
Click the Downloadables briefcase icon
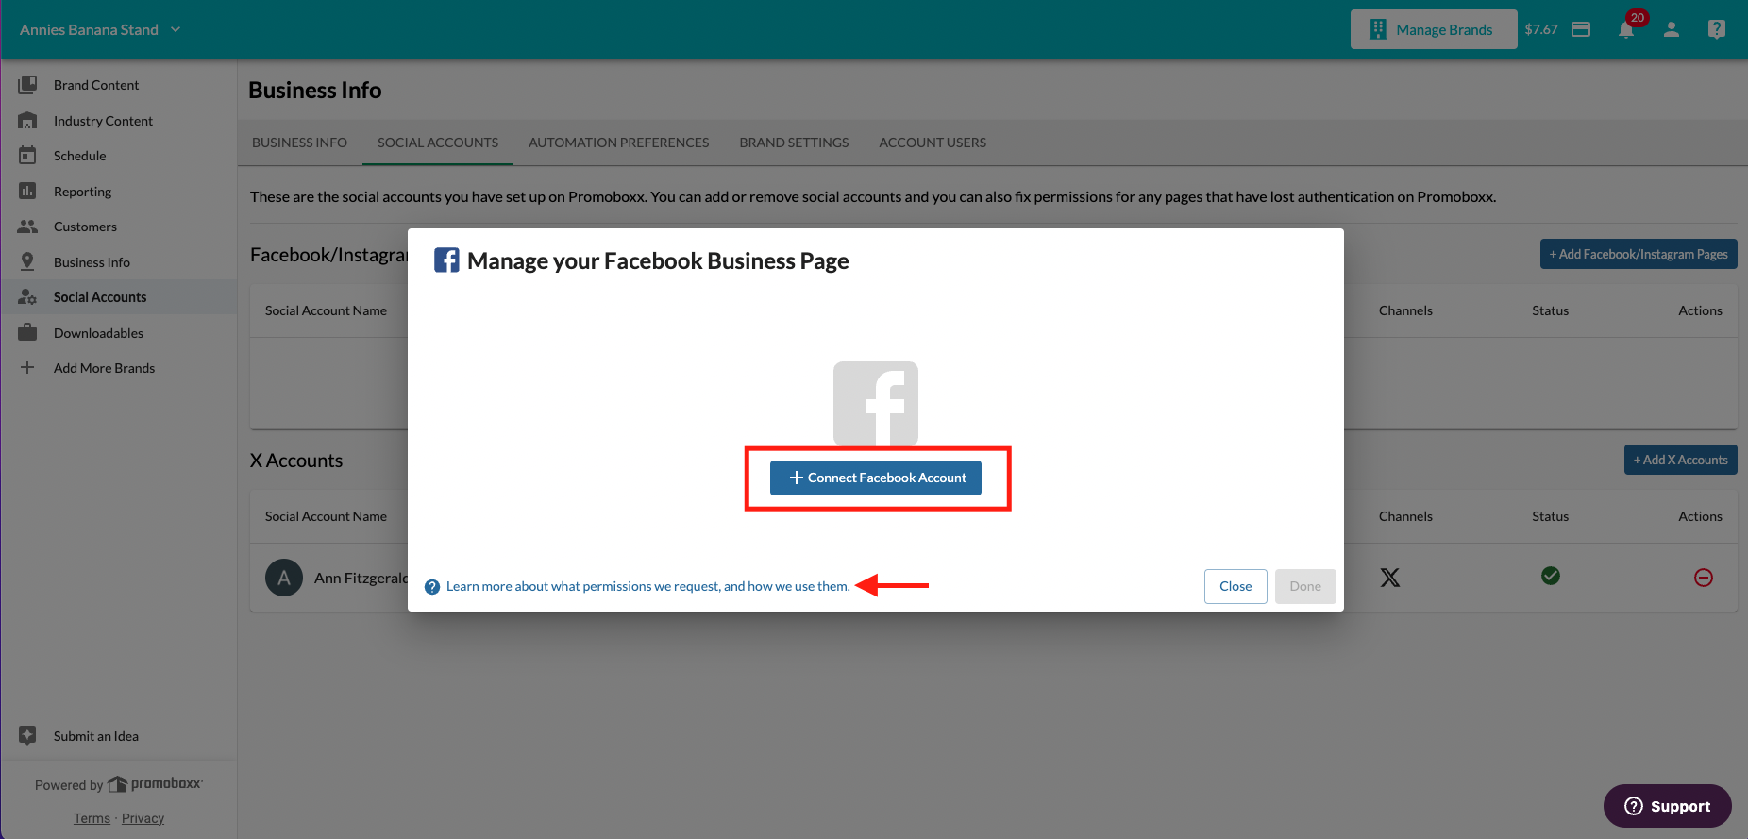click(x=27, y=333)
